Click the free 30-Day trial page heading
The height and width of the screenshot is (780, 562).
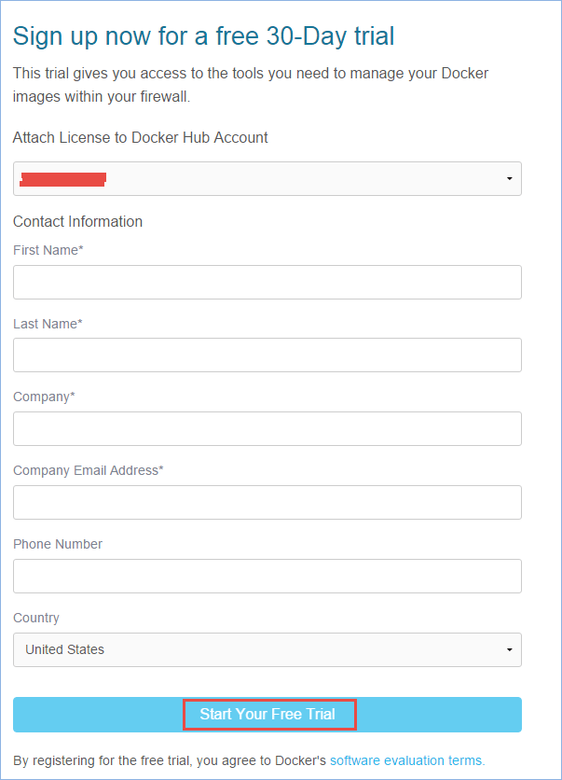tap(203, 36)
